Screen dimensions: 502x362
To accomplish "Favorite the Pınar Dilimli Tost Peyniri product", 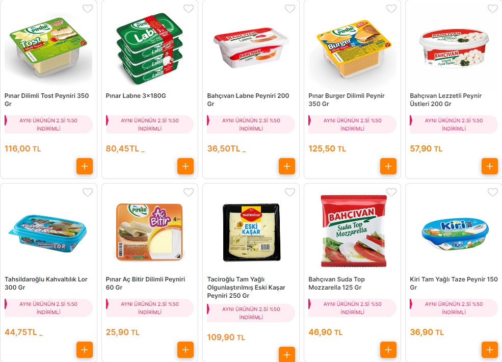I will point(87,9).
